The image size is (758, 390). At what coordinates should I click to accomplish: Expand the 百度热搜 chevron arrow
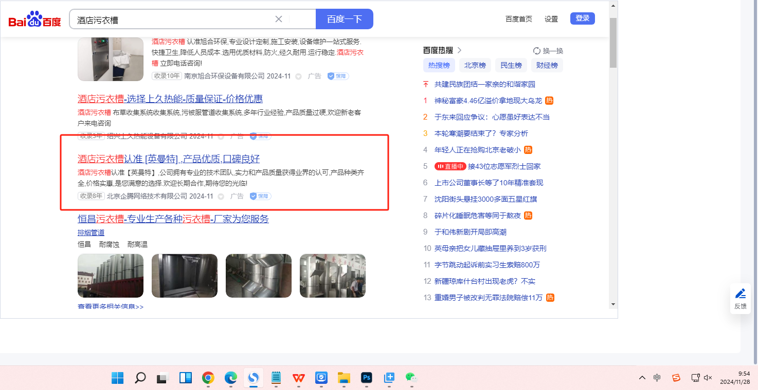[x=459, y=50]
